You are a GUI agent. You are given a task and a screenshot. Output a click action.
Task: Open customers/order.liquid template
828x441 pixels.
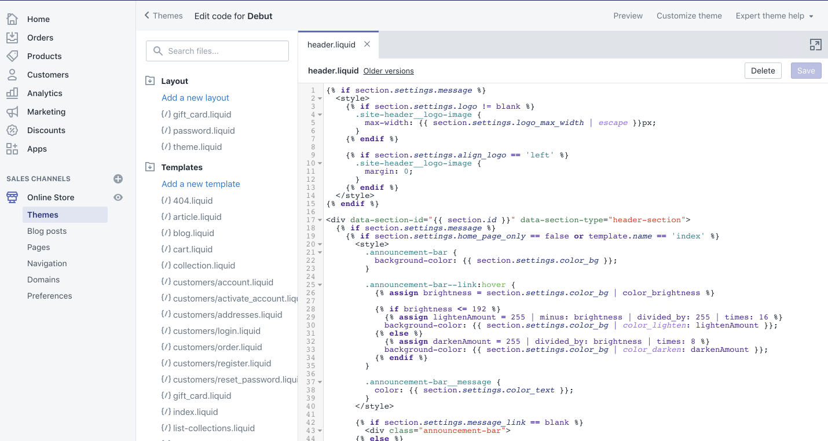point(218,347)
